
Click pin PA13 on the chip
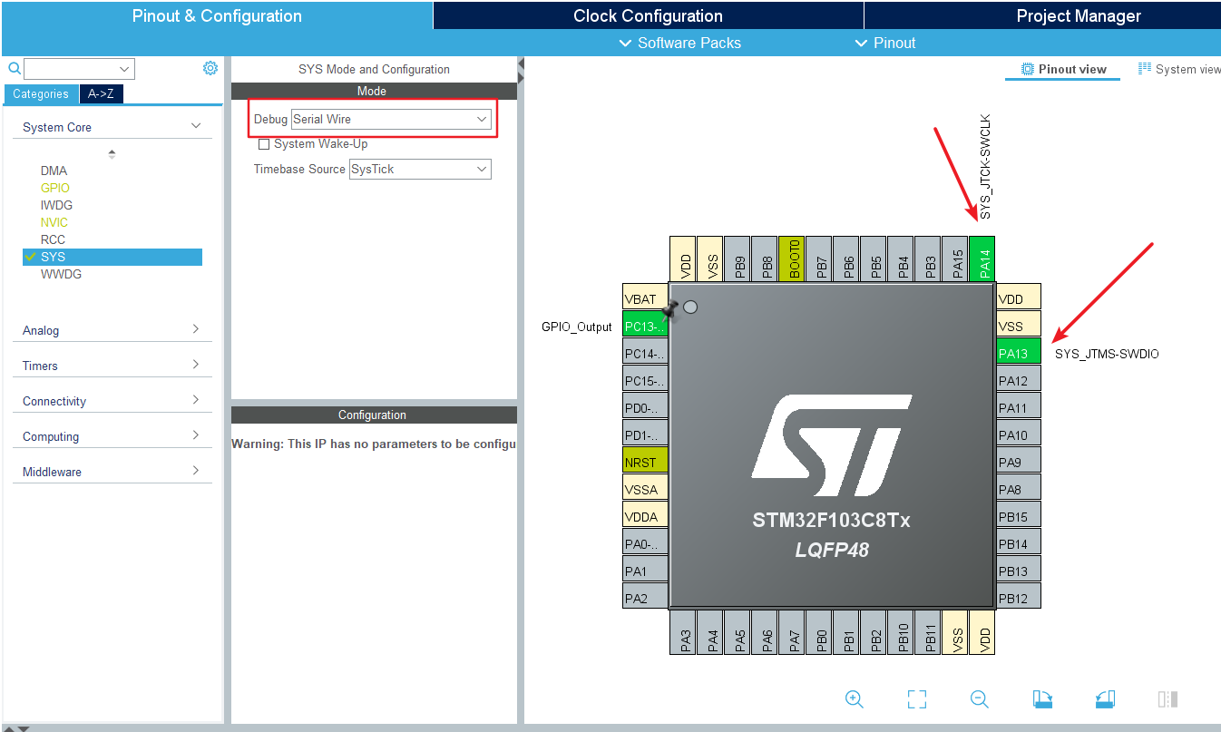(x=1018, y=351)
